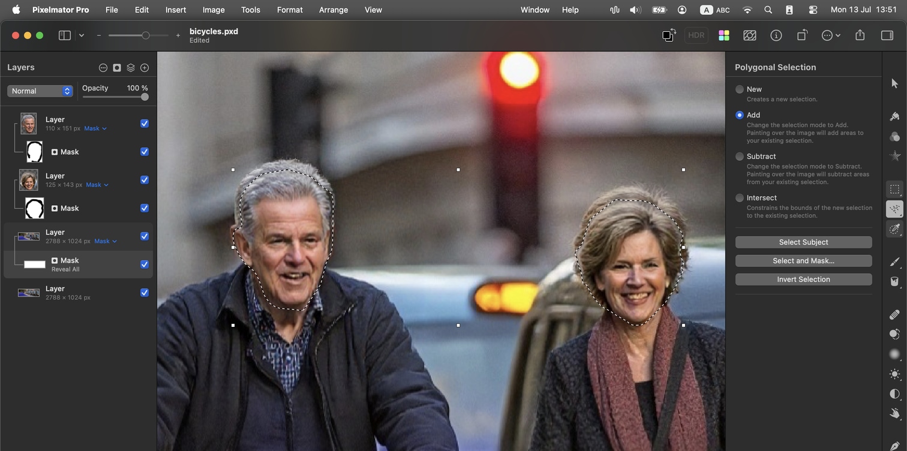The image size is (907, 451).
Task: Select the Intersect selection mode
Action: point(740,198)
